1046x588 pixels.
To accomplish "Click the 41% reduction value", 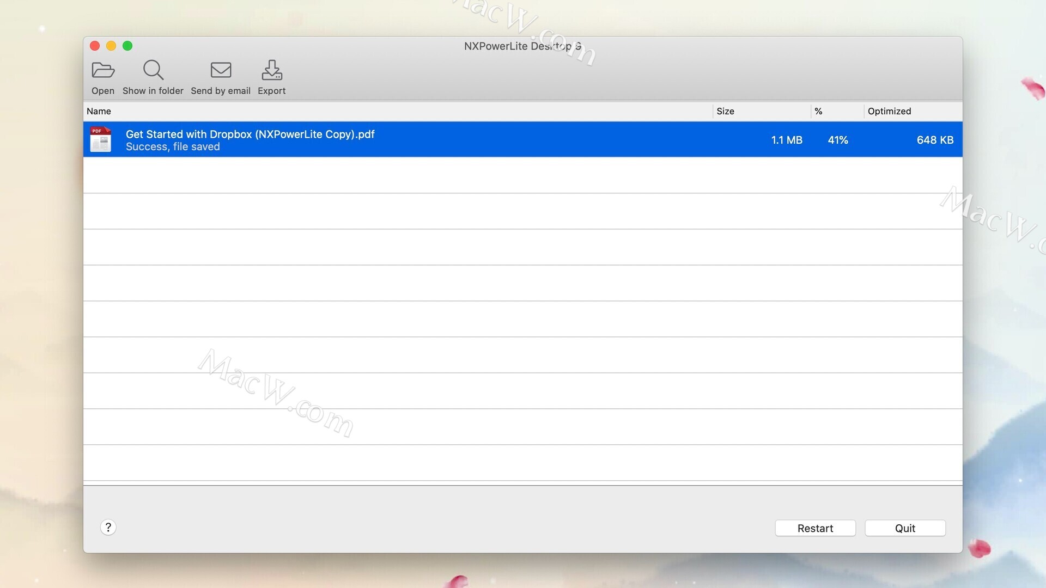I will tap(838, 140).
